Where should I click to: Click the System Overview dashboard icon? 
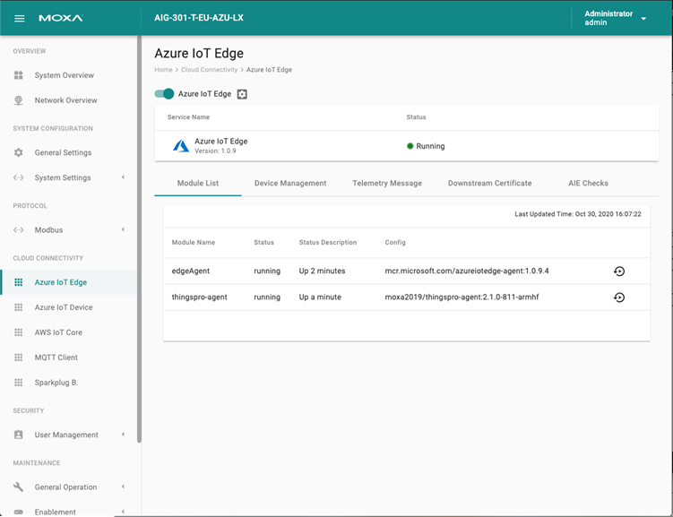19,75
